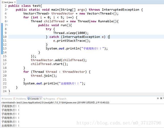Open the Problems view tab
164x128 pixels.
tap(20, 99)
